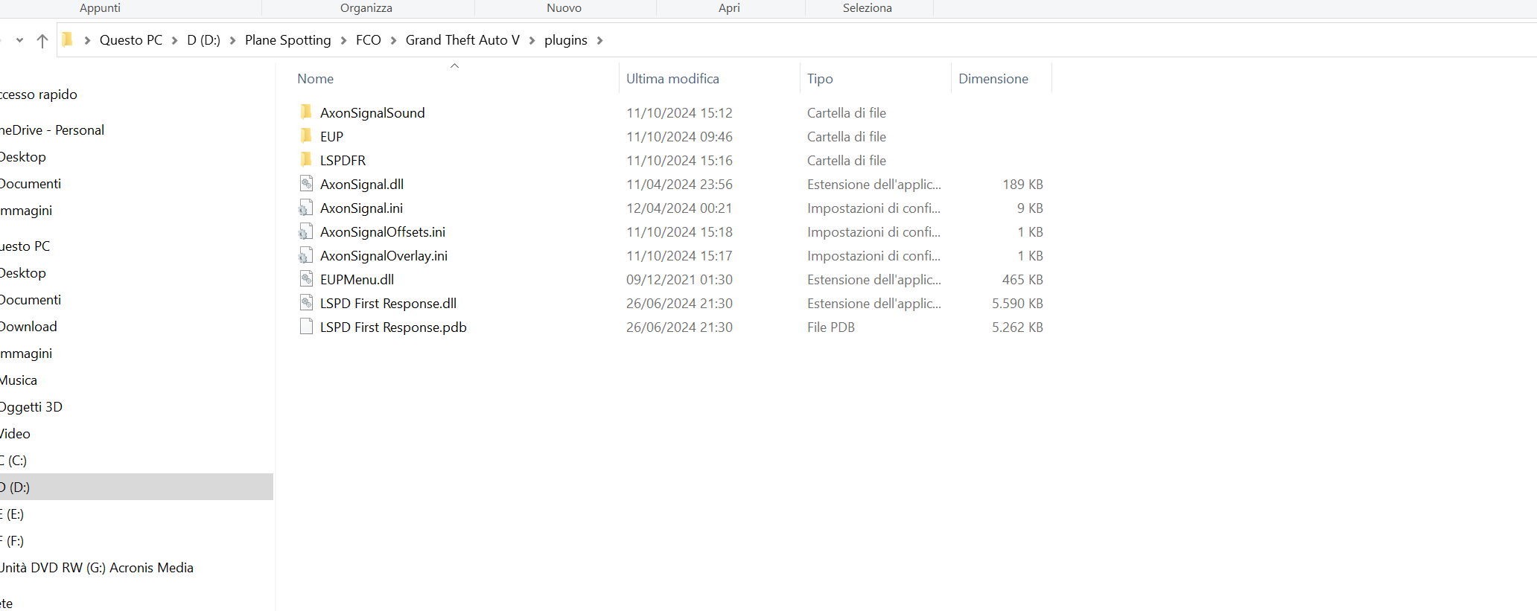Sort files by the Tipo column header

[820, 79]
